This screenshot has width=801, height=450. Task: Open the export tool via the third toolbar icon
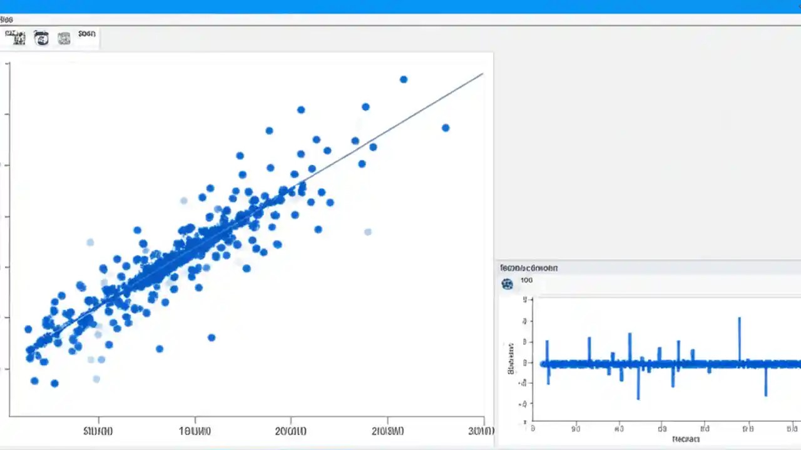[x=64, y=37]
